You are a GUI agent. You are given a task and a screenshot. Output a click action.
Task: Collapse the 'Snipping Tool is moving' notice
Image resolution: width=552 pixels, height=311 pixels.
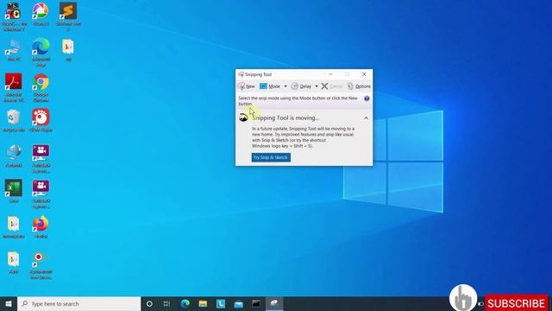[x=366, y=118]
